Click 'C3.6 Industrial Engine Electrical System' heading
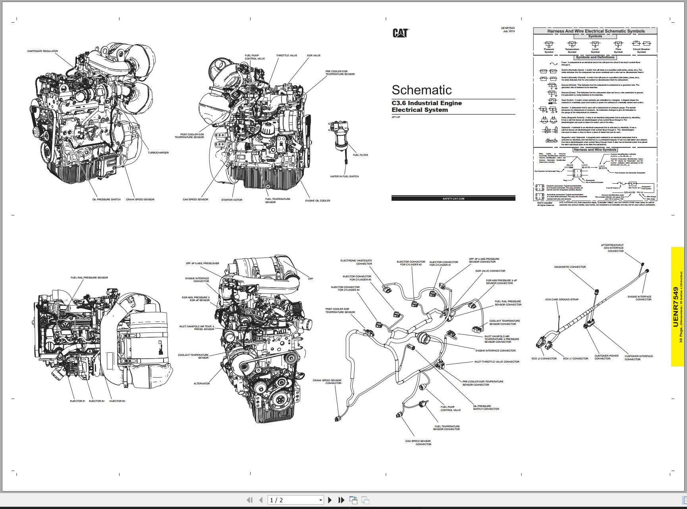The image size is (687, 509). pyautogui.click(x=426, y=106)
